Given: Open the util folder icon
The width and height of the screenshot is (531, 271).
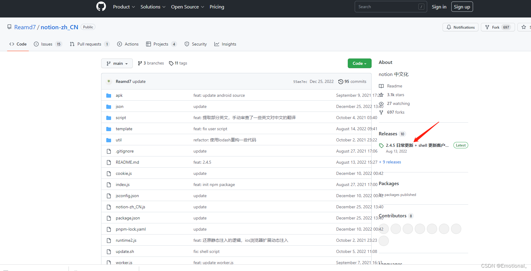Looking at the screenshot, I should 109,140.
